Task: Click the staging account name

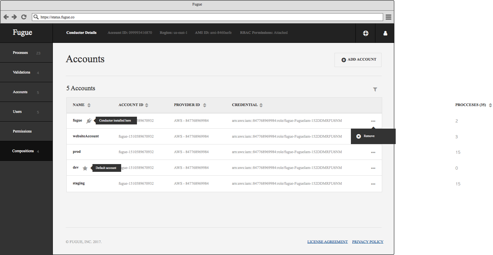Action: 79,183
